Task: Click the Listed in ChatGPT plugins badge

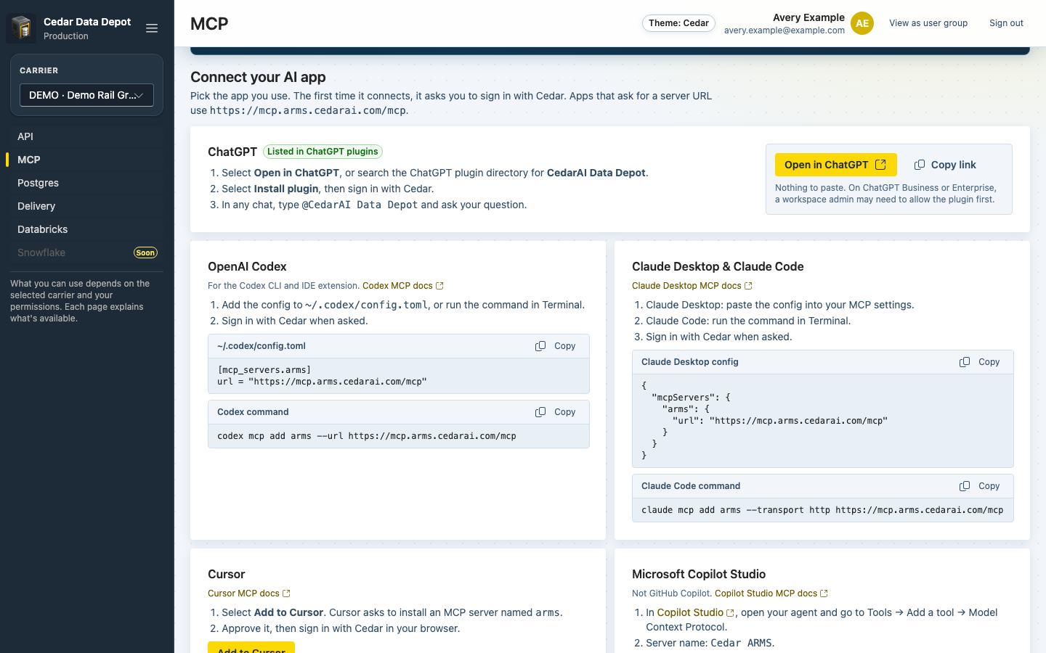Action: point(323,152)
